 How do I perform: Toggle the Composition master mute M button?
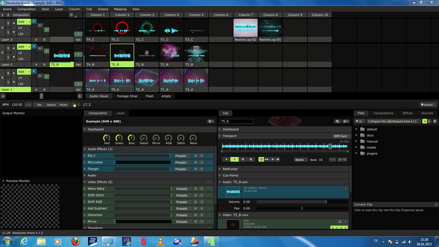[x=71, y=15]
